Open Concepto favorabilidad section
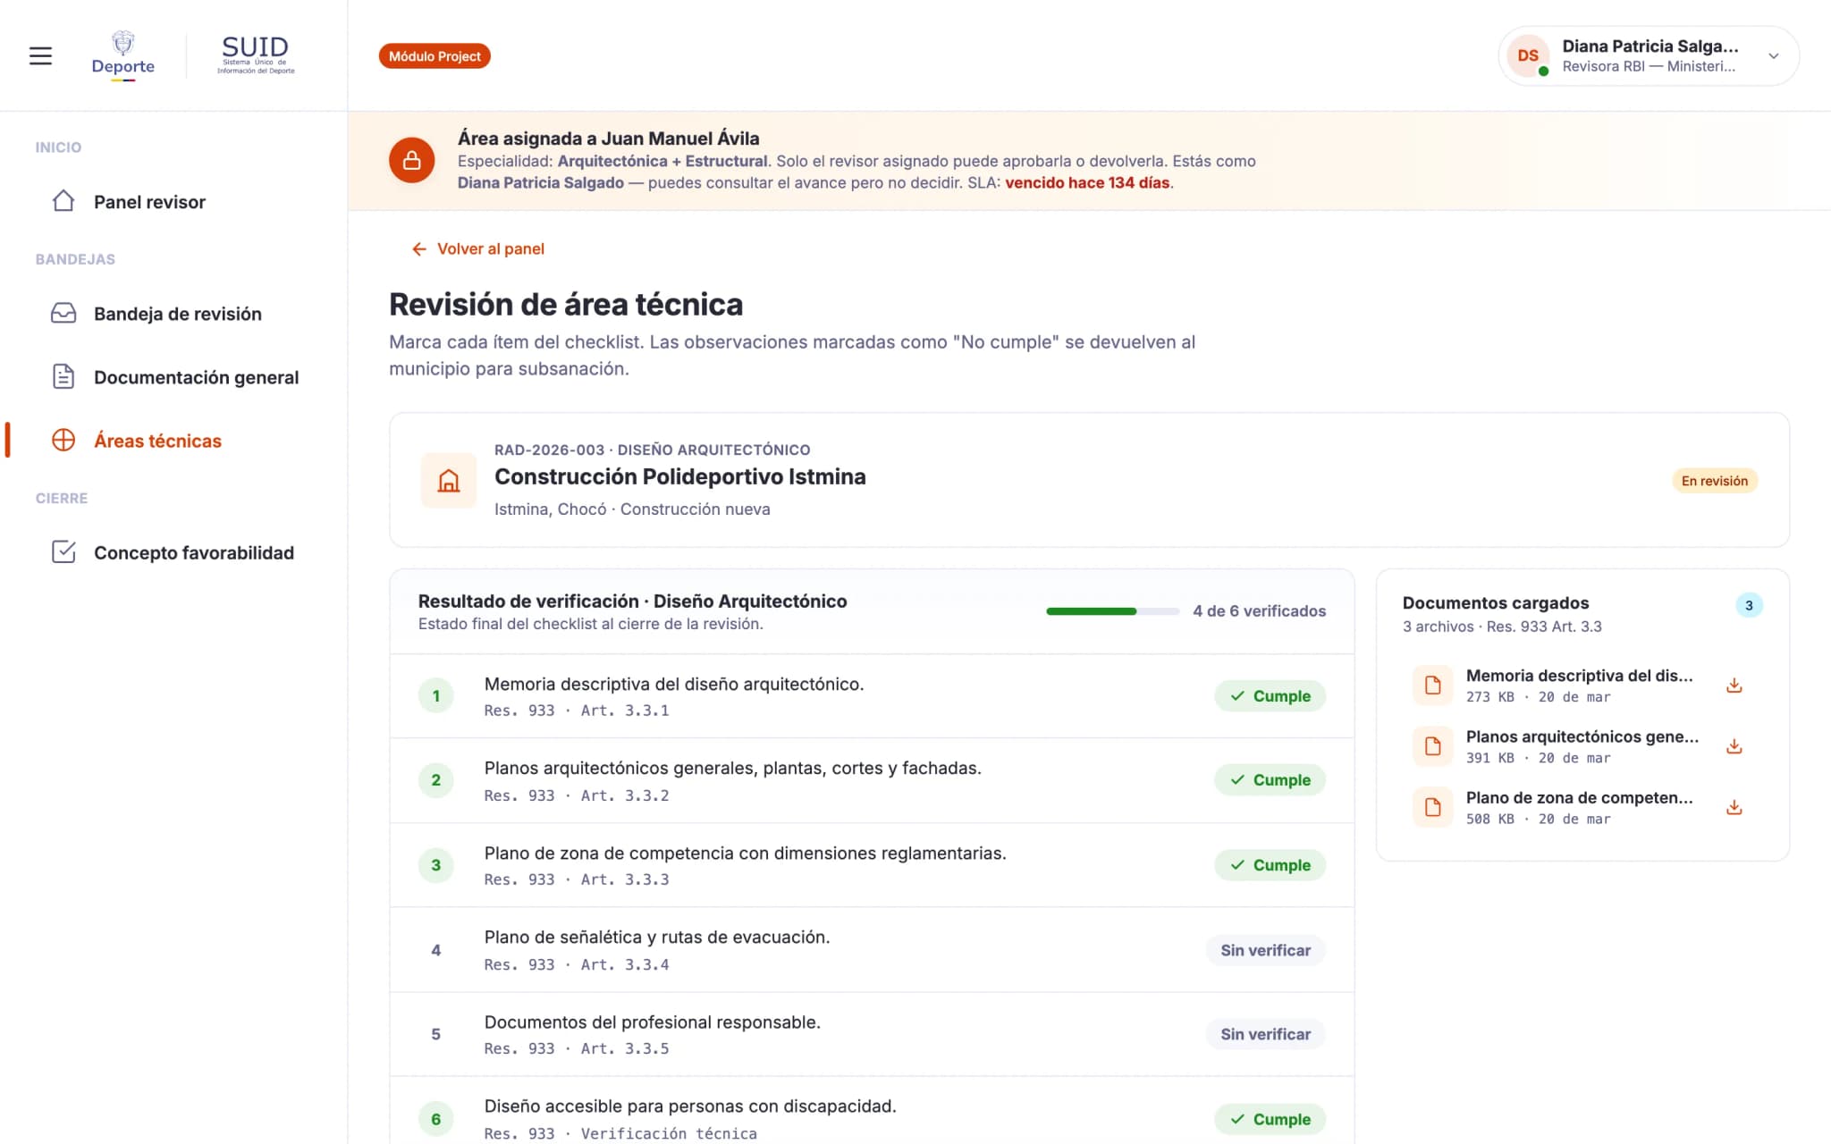The width and height of the screenshot is (1831, 1144). 174,551
